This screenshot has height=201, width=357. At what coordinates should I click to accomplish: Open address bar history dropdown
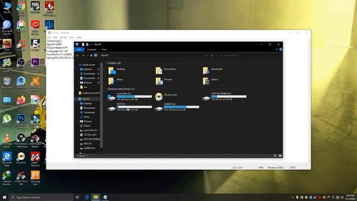pyautogui.click(x=206, y=55)
